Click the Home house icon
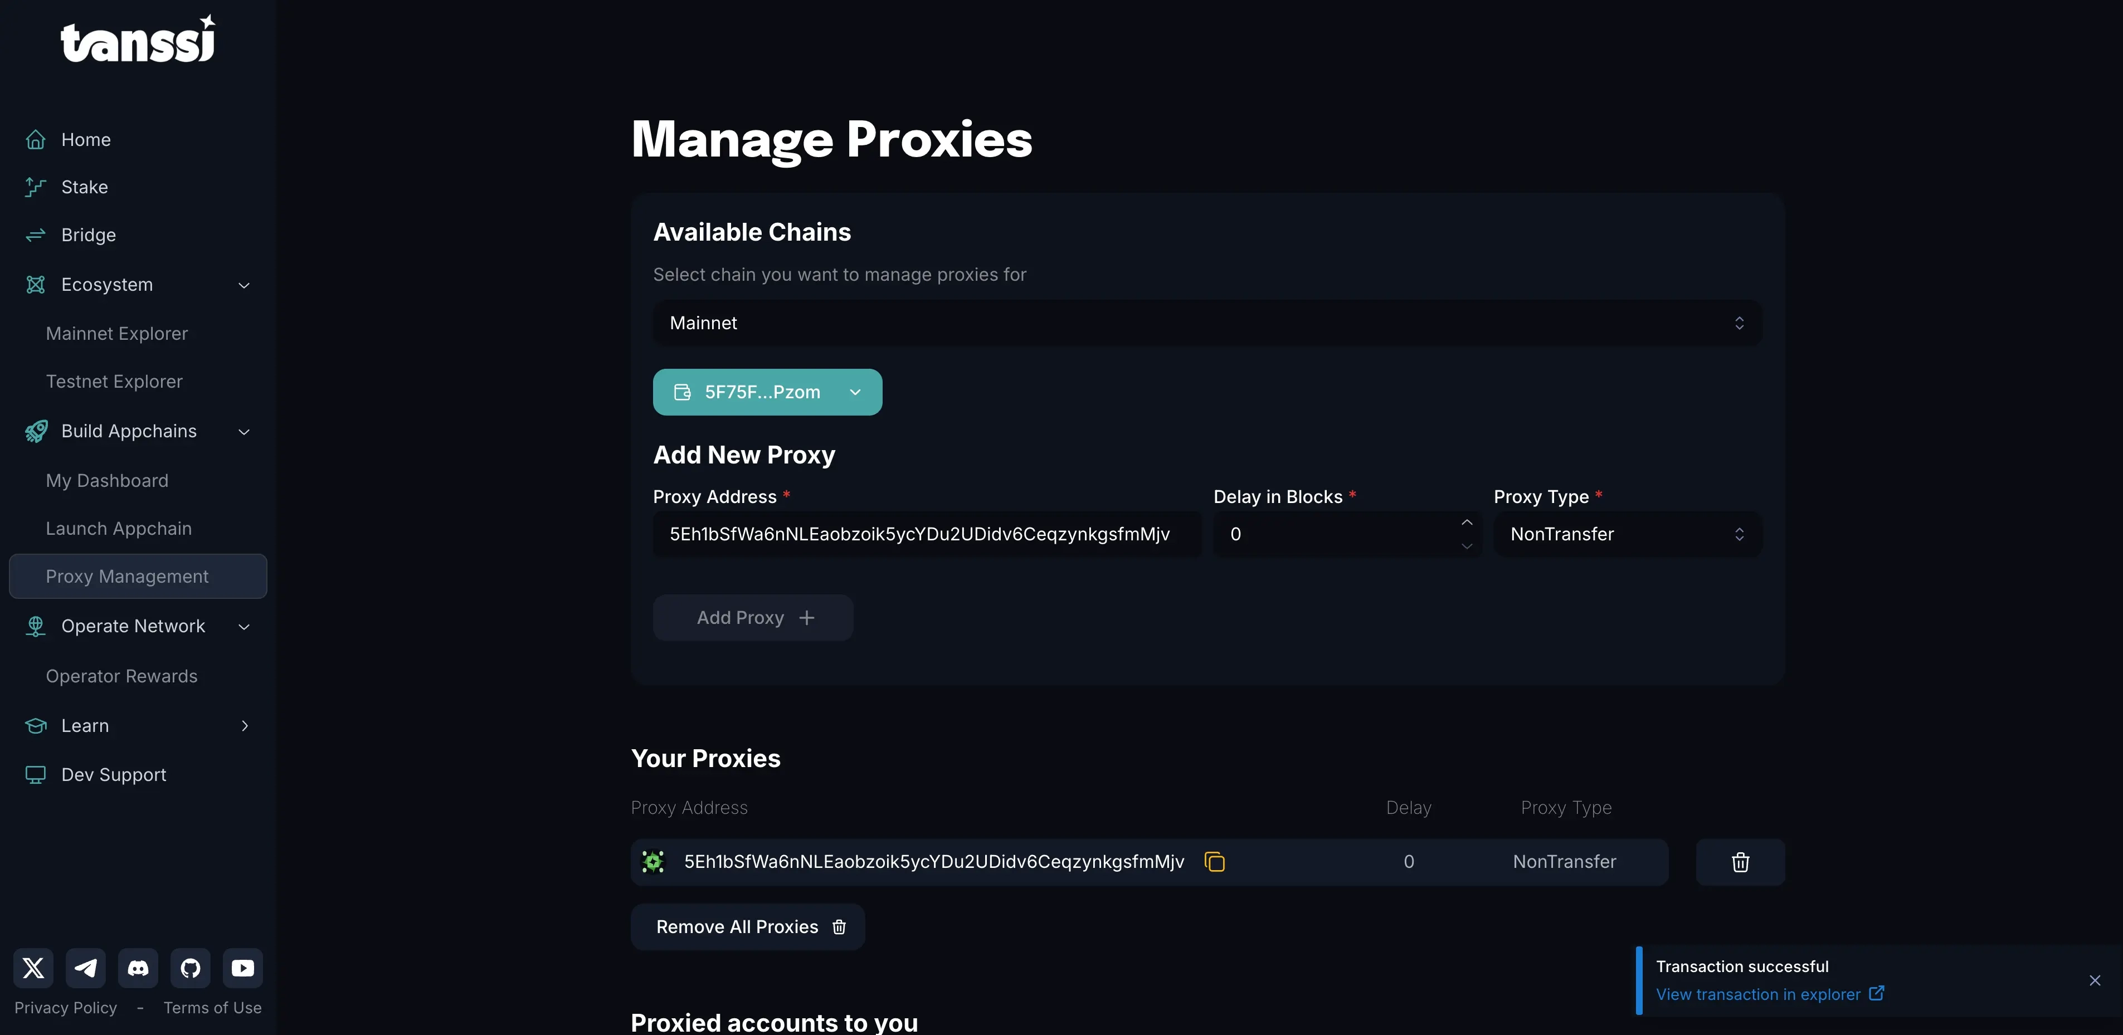Viewport: 2123px width, 1035px height. click(36, 139)
